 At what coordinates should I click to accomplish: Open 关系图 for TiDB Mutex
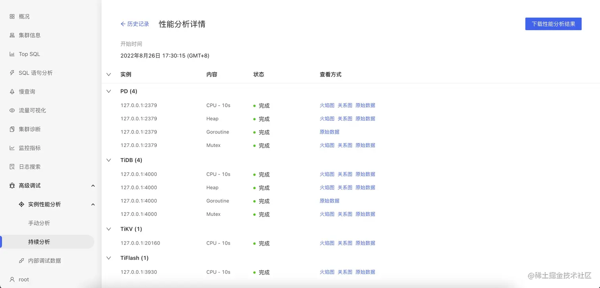(x=345, y=214)
